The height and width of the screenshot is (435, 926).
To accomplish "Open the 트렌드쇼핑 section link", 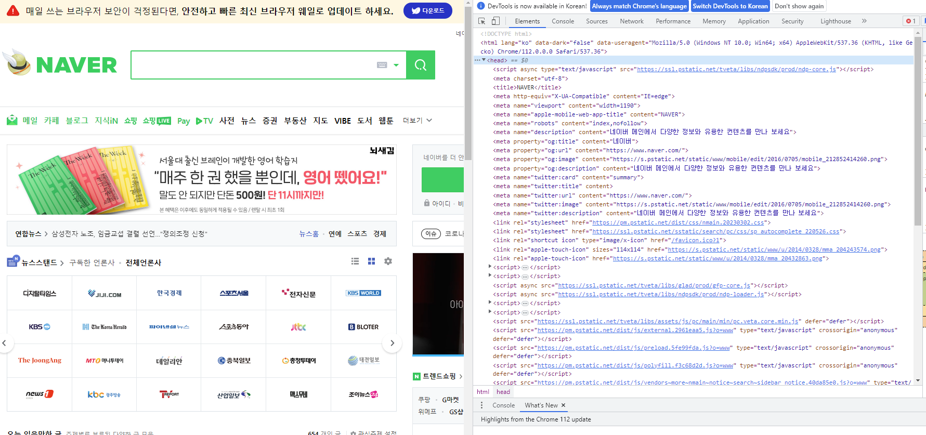I will [x=439, y=376].
